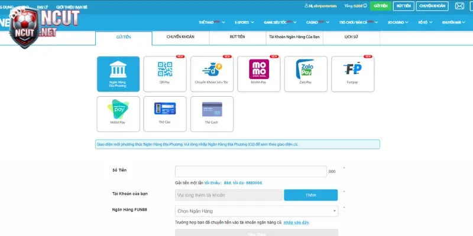
Task: Open the mail envelope icon in header
Action: (x=459, y=6)
